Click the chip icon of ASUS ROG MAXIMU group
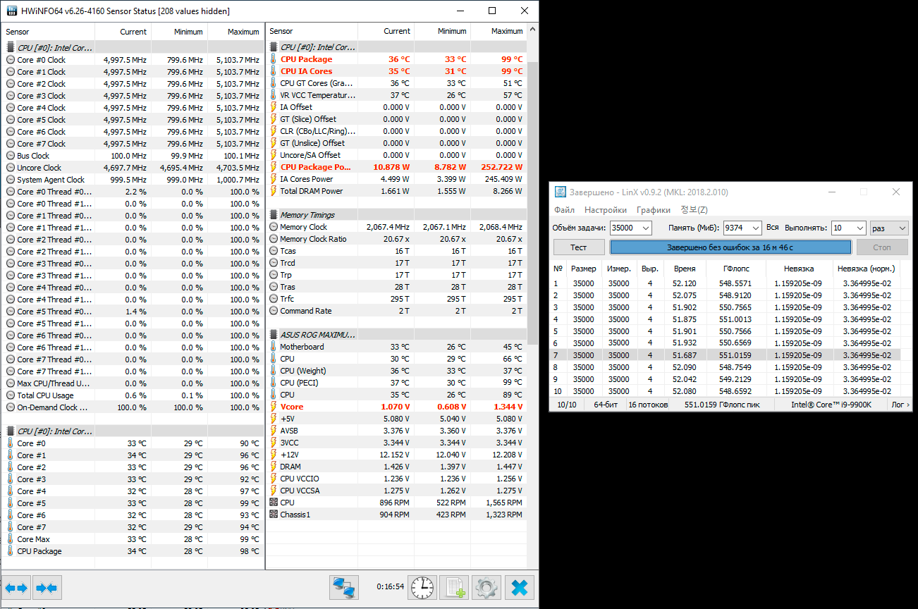The width and height of the screenshot is (918, 609). tap(274, 335)
